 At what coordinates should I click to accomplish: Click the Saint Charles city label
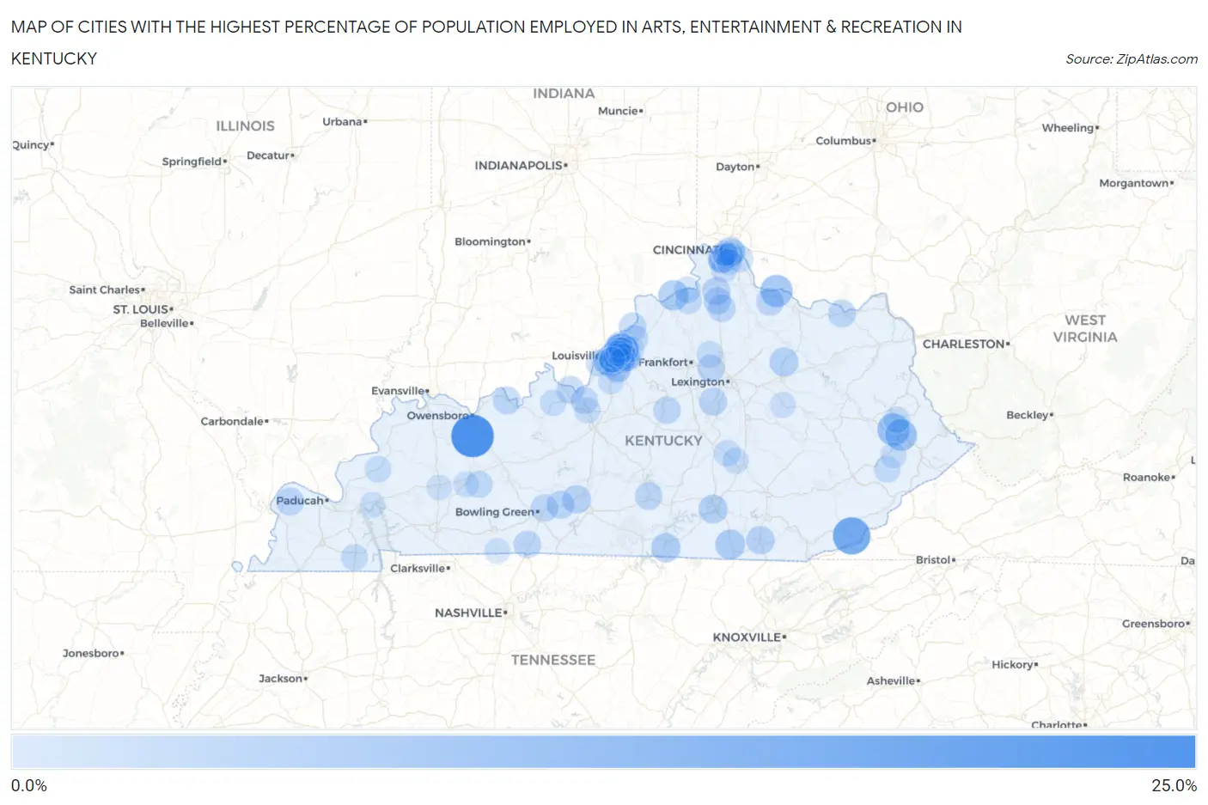(105, 290)
